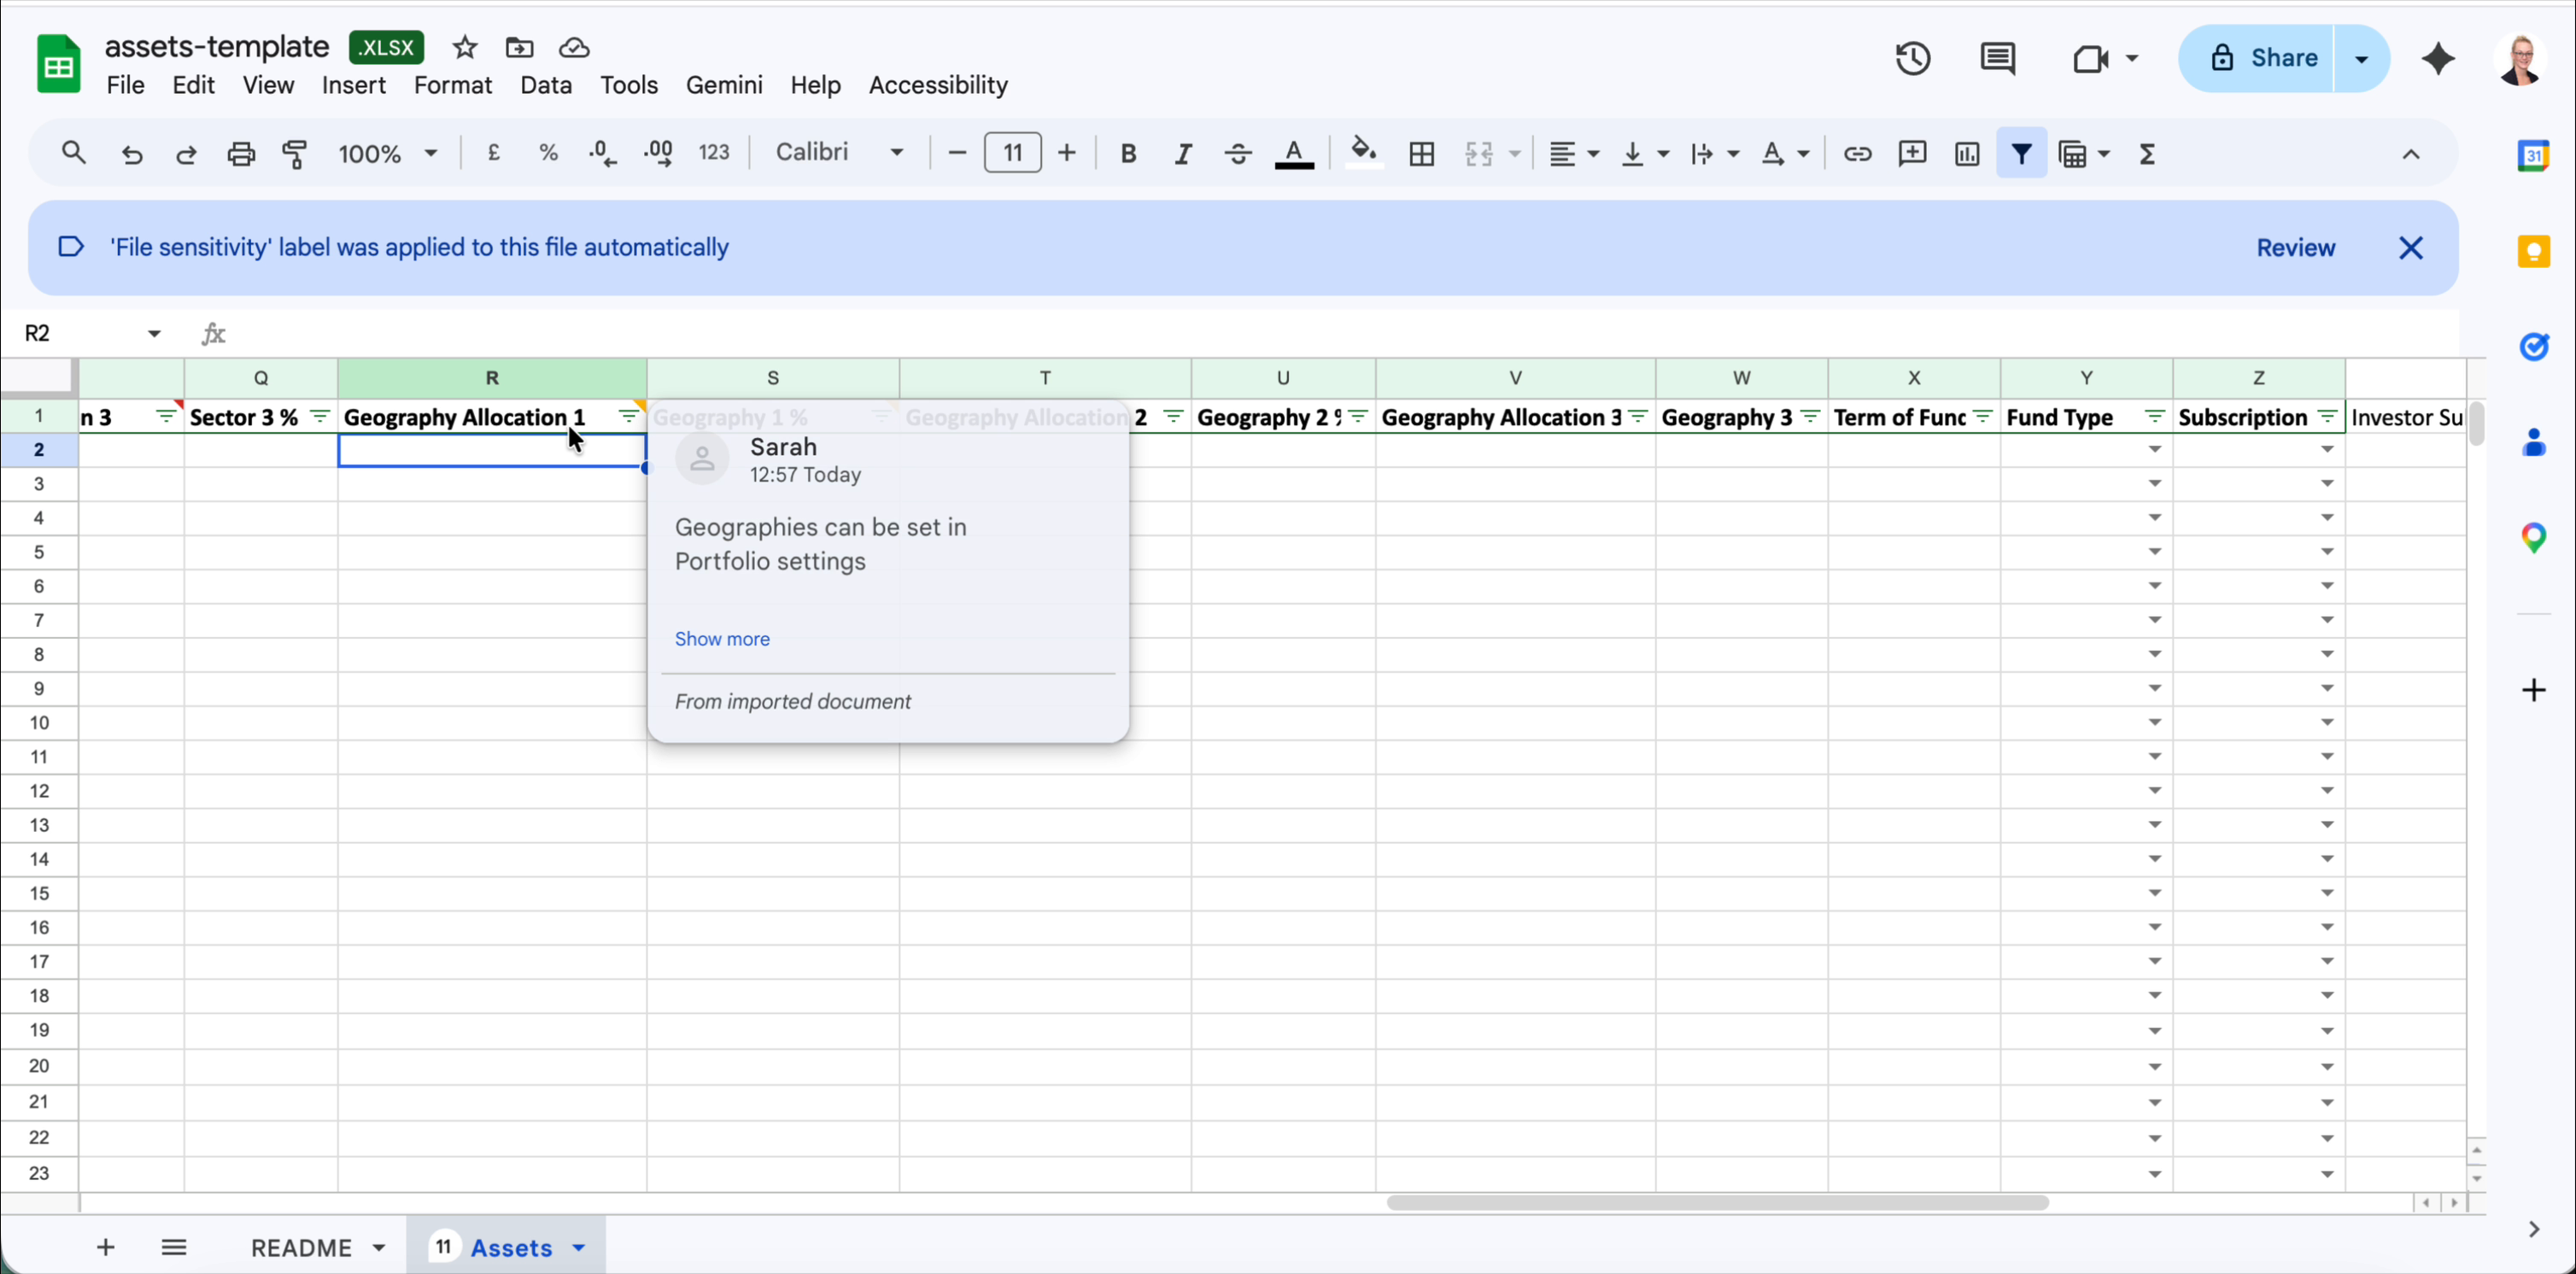
Task: Activate the paint format tool
Action: click(x=295, y=154)
